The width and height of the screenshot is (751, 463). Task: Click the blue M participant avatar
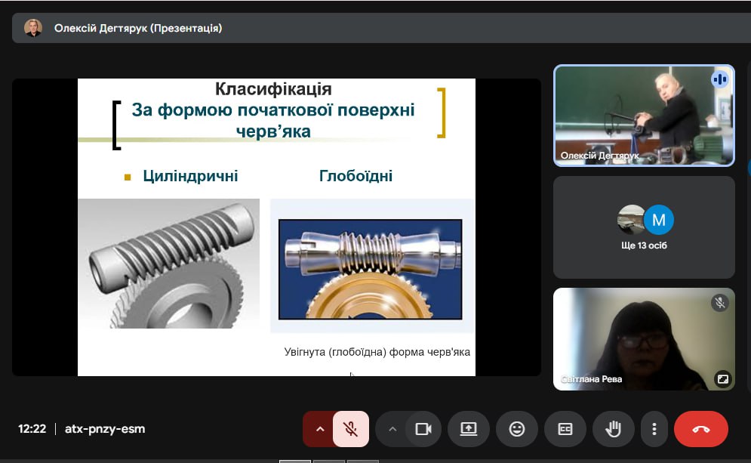tap(659, 220)
